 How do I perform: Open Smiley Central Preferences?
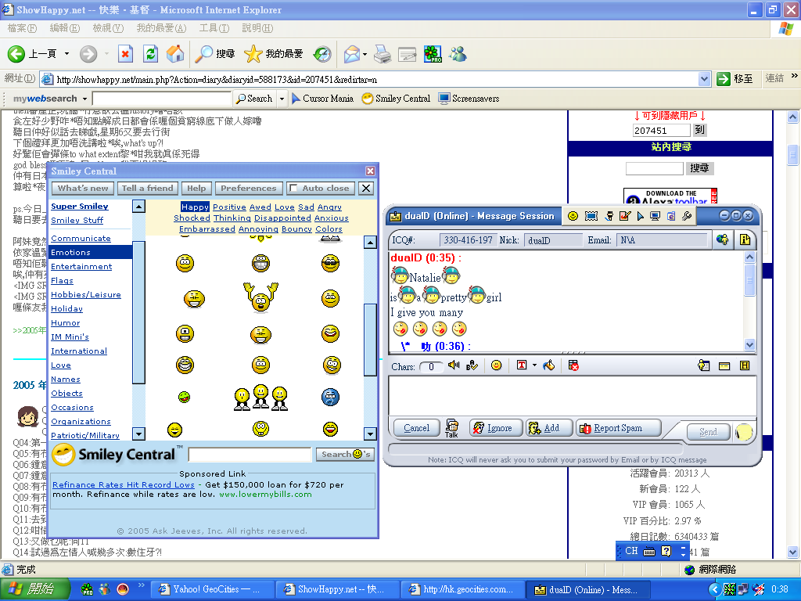click(248, 188)
